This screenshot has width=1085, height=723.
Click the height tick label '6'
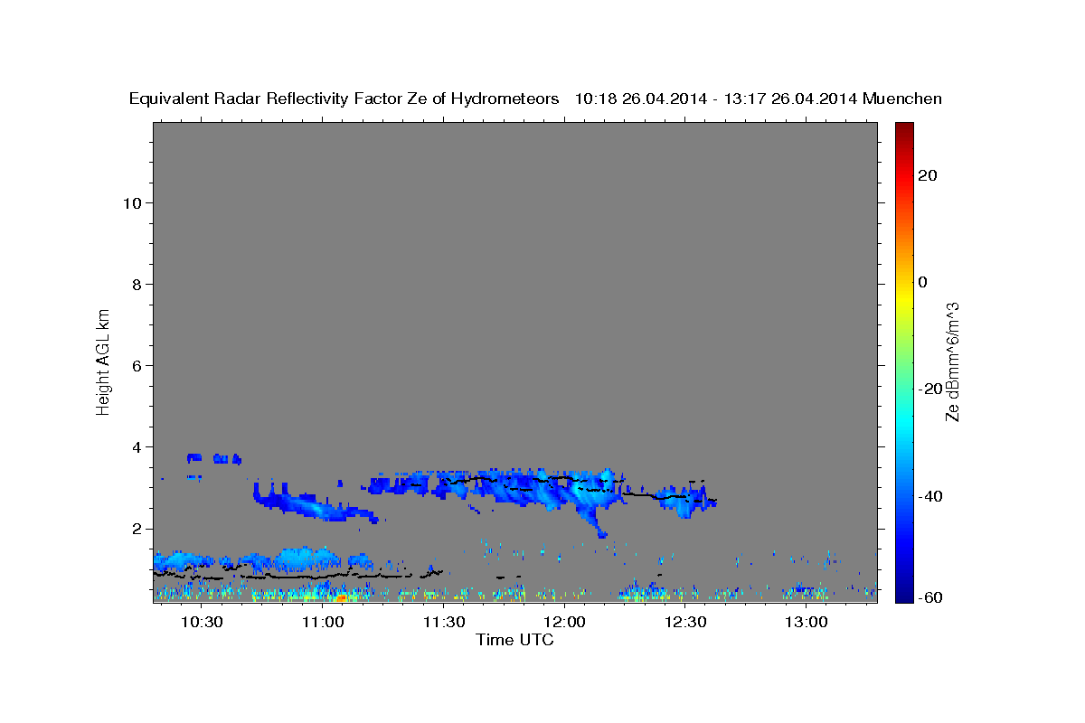coord(137,365)
